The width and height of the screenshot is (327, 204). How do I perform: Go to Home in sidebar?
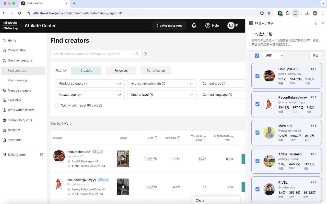coord(12,41)
